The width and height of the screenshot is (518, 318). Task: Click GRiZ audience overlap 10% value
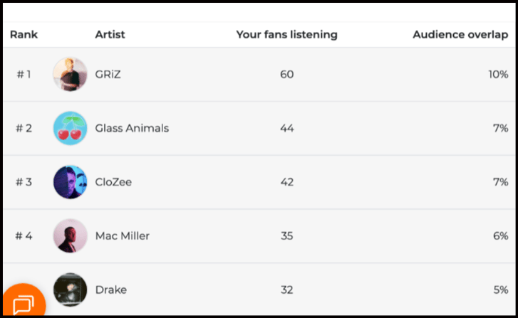pyautogui.click(x=498, y=75)
